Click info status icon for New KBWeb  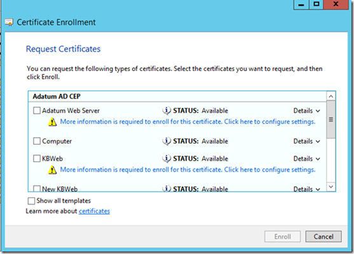coord(167,189)
